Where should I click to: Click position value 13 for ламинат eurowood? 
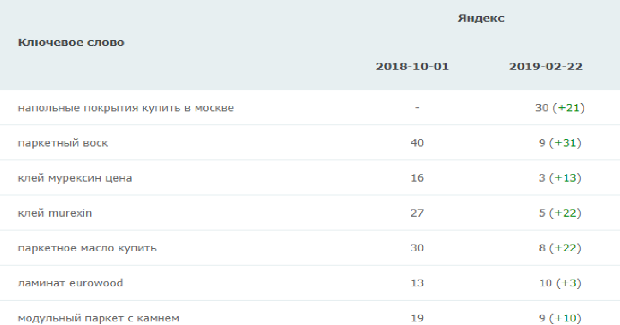pos(417,283)
